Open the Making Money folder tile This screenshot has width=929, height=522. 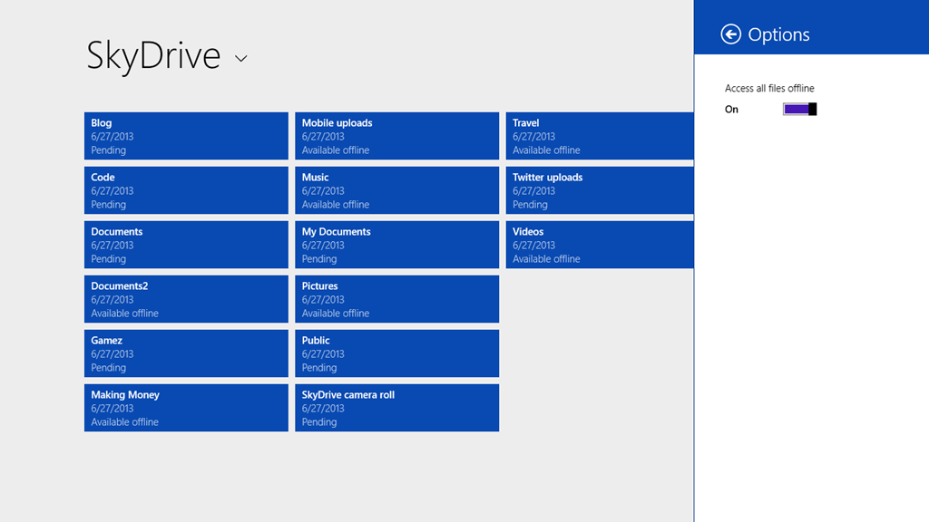(186, 408)
